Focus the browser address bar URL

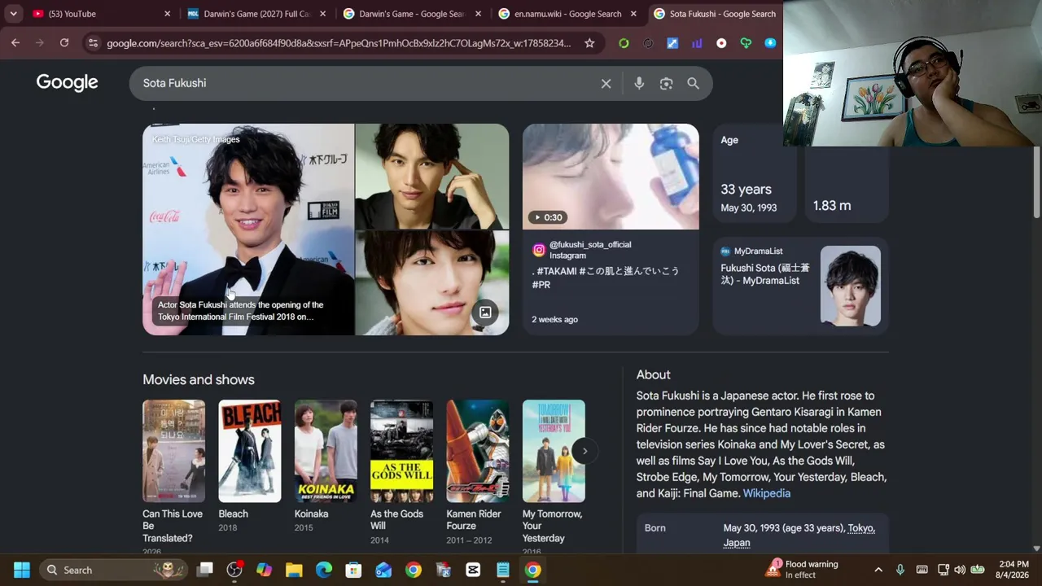coord(339,43)
